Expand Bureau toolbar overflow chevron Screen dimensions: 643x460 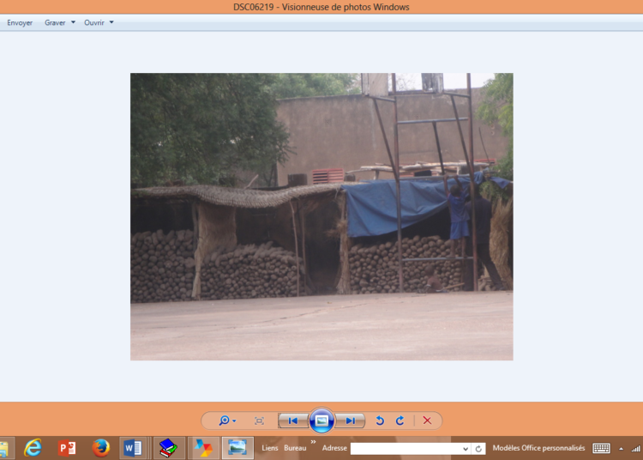313,441
